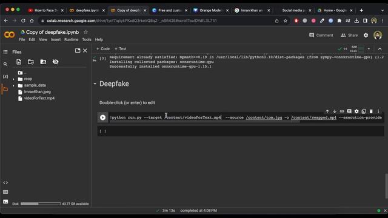Open browser extensions puzzle icon
Viewport: 388px width, 218px height.
(339, 21)
